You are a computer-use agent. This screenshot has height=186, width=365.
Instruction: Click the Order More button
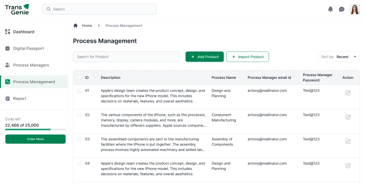point(35,139)
